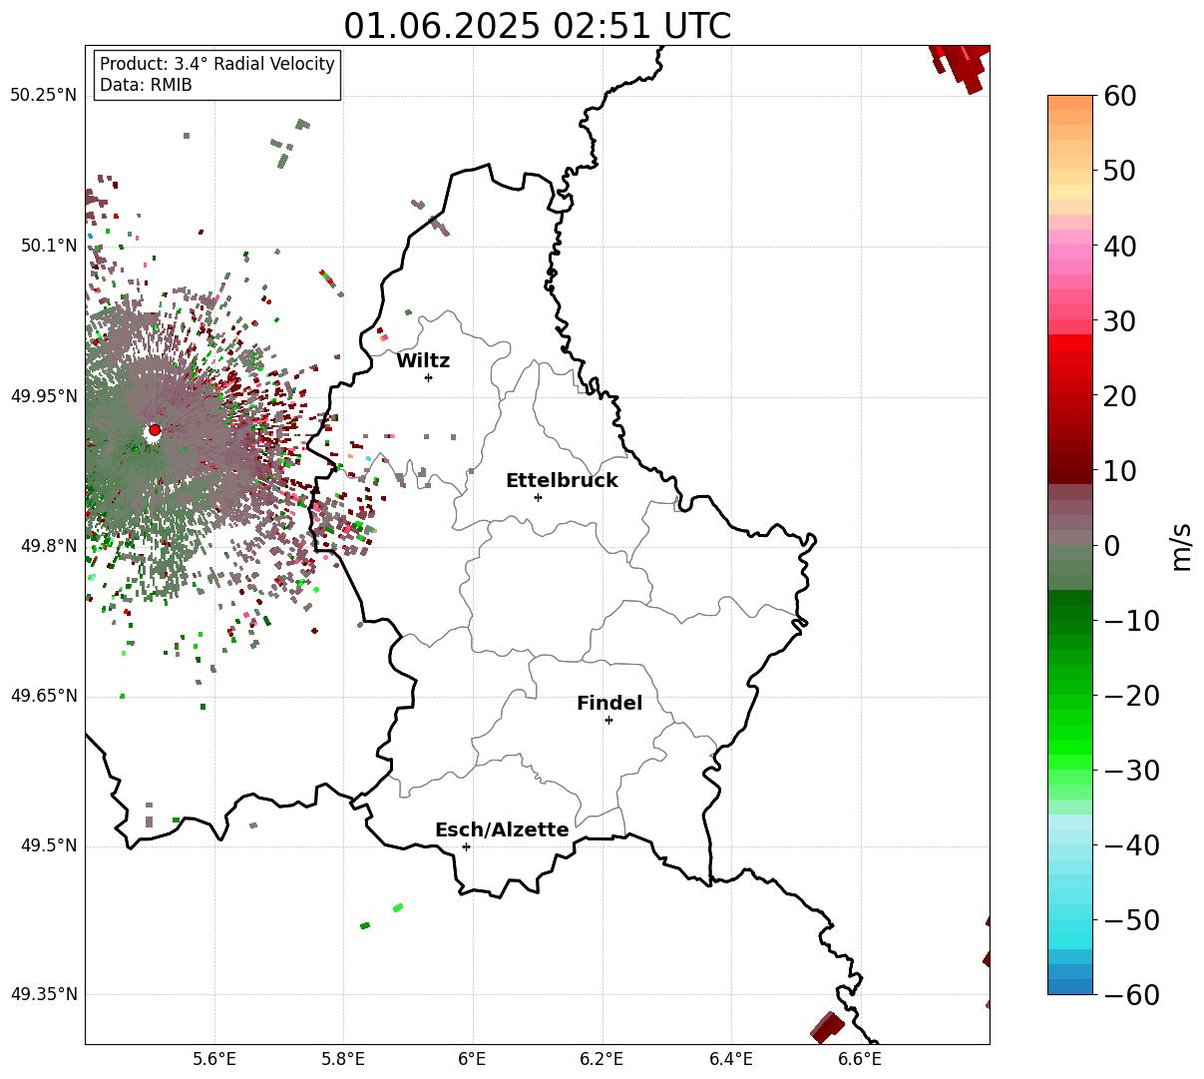1204x1079 pixels.
Task: Click the colorbar −60 tick label
Action: click(1132, 995)
